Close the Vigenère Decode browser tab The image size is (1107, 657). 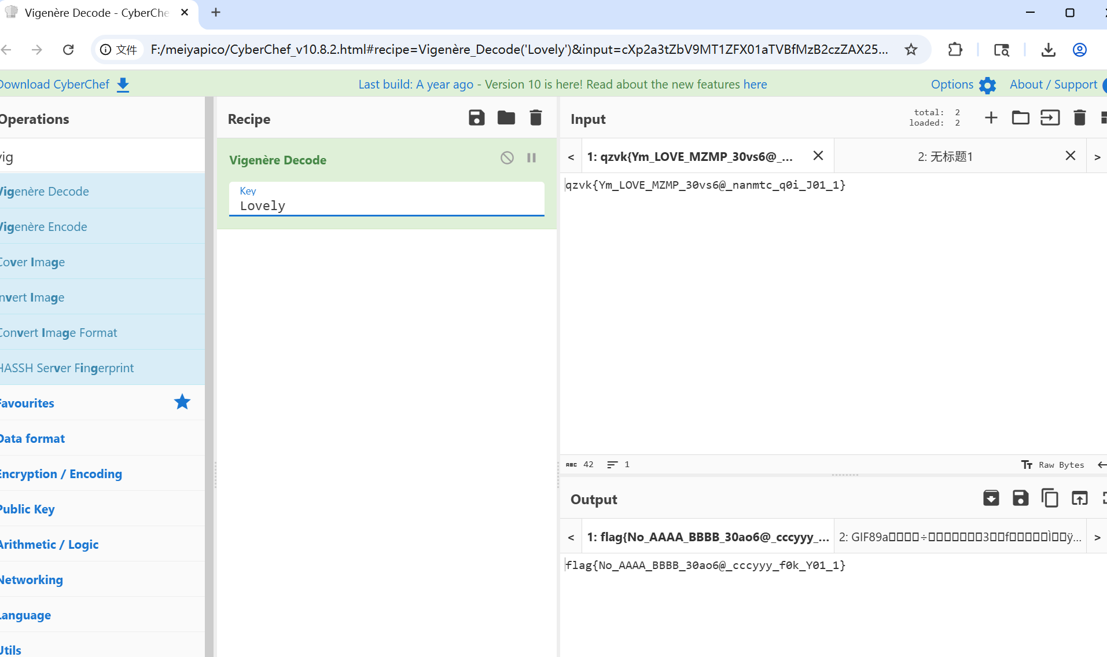[x=185, y=12]
